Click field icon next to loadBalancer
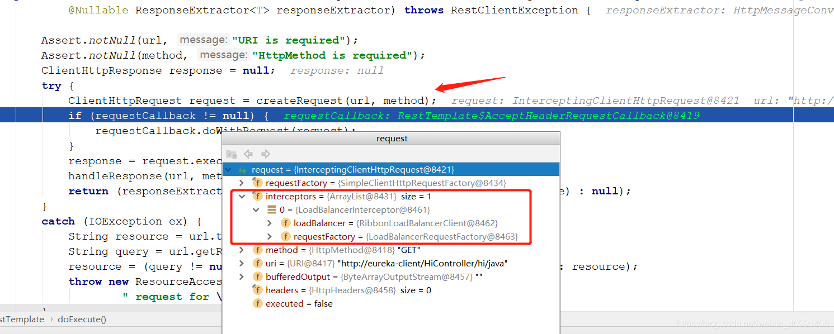The width and height of the screenshot is (834, 334). click(x=285, y=223)
